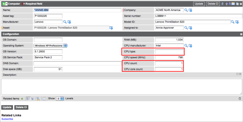Click the empty CPU type field
Image resolution: width=243 pixels, height=122 pixels.
tap(169, 52)
